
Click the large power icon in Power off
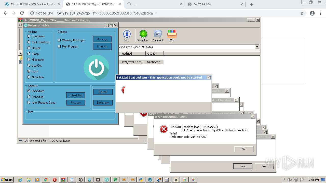96,67
